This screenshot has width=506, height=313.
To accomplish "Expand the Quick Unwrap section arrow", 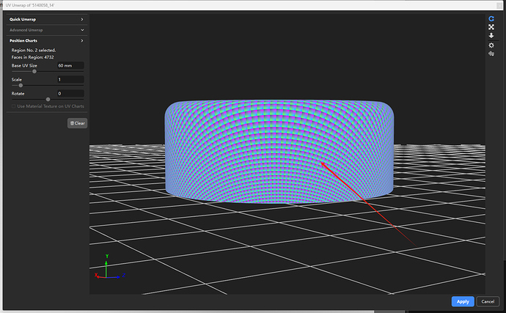I will [82, 19].
